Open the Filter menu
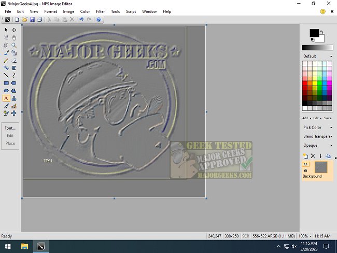Image resolution: width=337 pixels, height=253 pixels. pos(101,11)
